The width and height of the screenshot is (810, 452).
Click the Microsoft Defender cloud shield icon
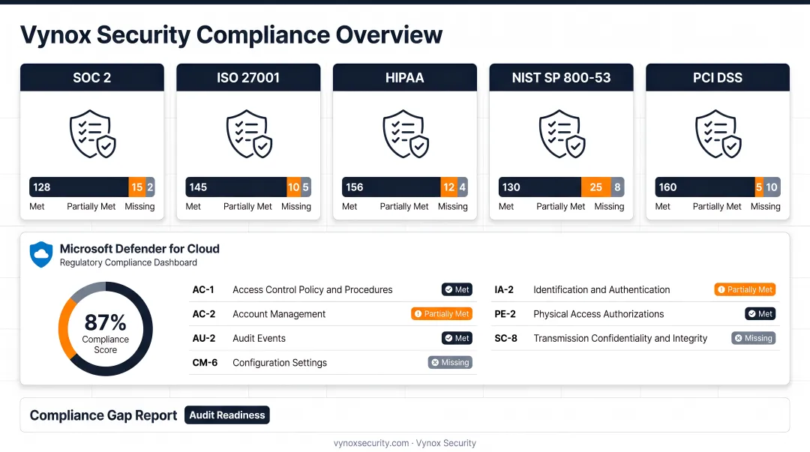pos(41,254)
